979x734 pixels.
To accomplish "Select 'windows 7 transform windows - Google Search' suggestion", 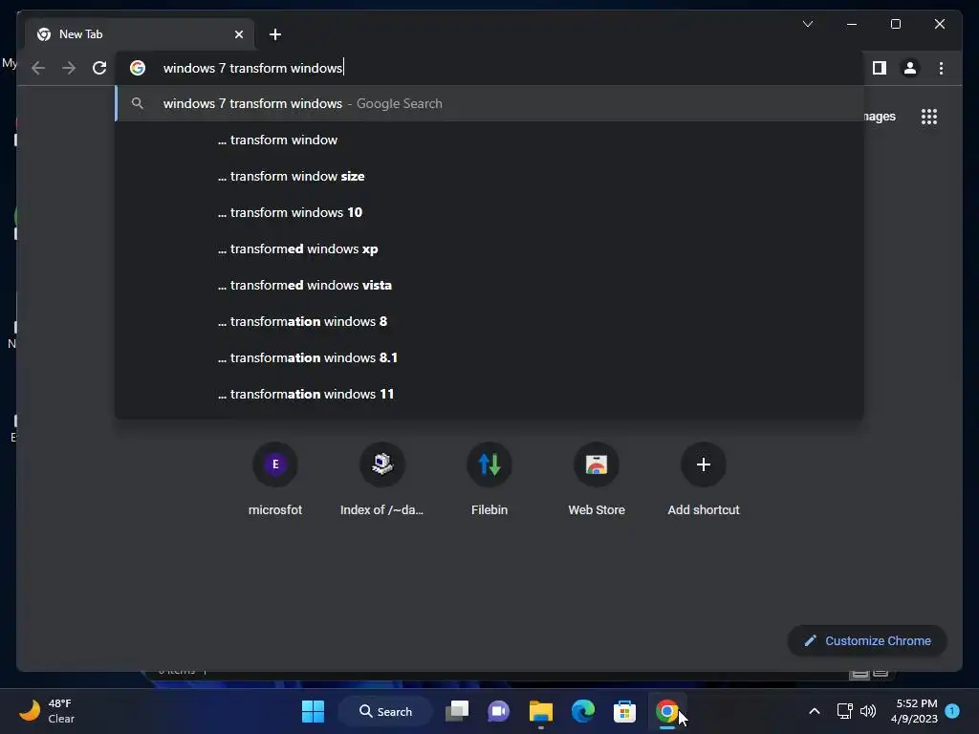I will pyautogui.click(x=489, y=103).
